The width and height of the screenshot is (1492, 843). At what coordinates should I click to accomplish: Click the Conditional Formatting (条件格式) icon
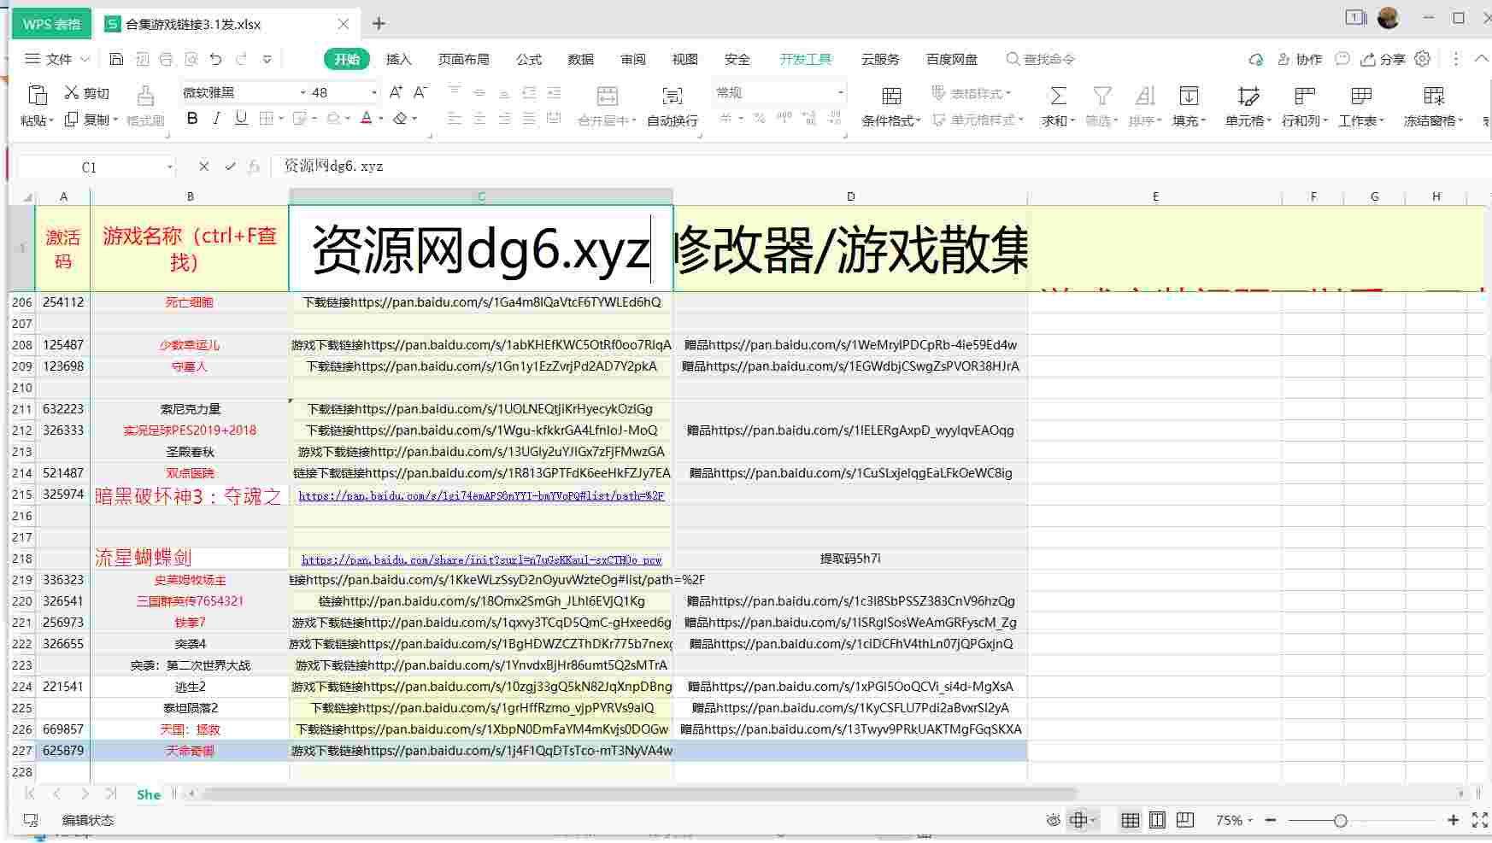click(891, 95)
